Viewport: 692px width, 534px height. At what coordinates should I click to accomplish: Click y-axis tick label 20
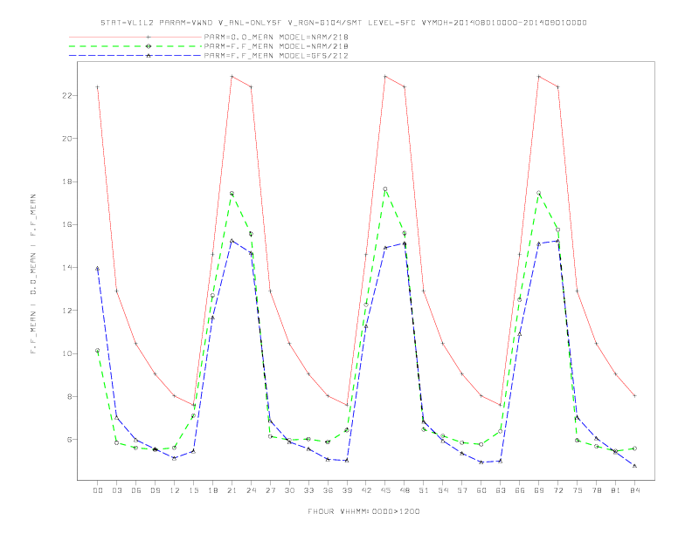click(x=66, y=139)
